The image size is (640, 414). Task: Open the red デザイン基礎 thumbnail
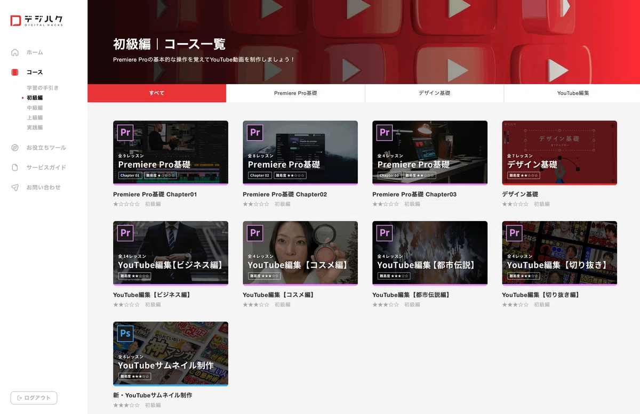(559, 153)
